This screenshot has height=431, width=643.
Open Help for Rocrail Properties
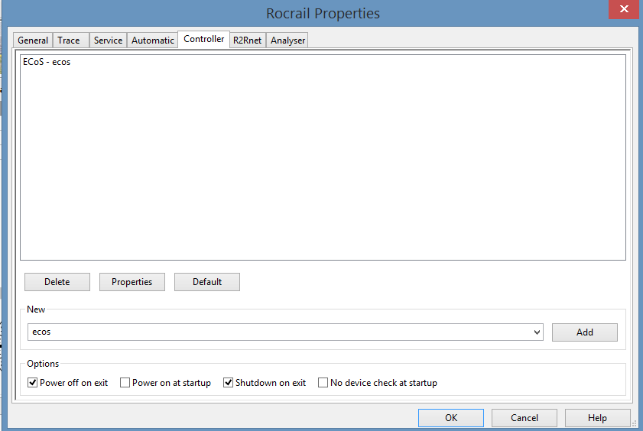point(597,418)
